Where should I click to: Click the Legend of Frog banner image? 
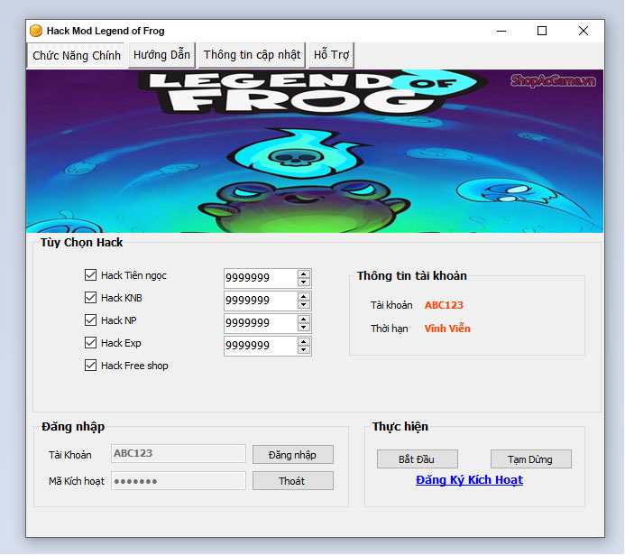tap(315, 151)
